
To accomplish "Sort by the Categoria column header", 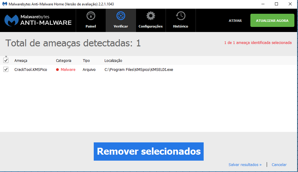I will (x=63, y=60).
